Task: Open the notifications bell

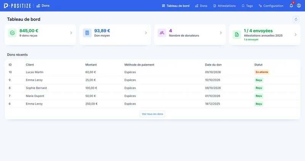Action: pyautogui.click(x=291, y=6)
